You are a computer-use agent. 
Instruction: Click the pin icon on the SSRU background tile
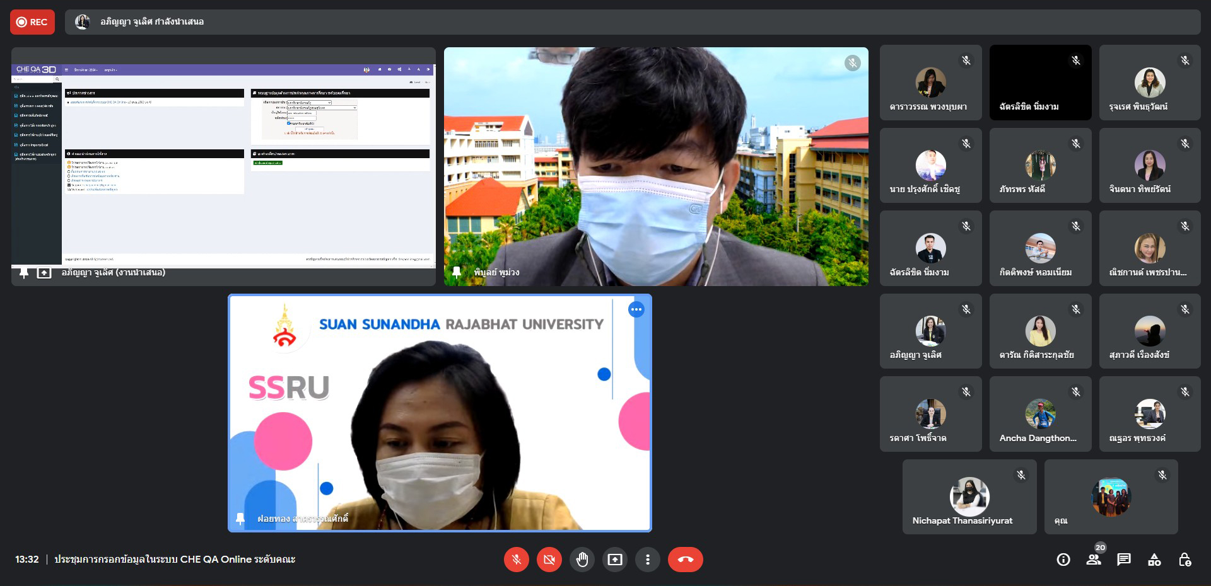point(240,519)
